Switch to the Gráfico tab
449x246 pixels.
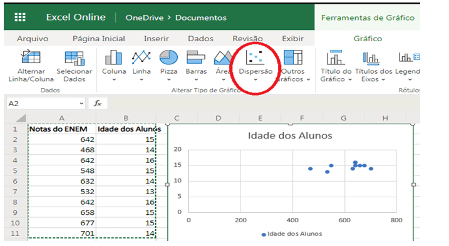coord(368,39)
